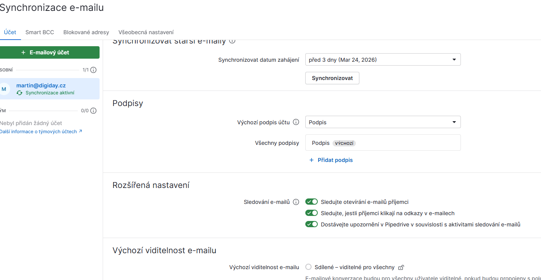
Task: Expand the default account signature dropdown
Action: [x=383, y=122]
